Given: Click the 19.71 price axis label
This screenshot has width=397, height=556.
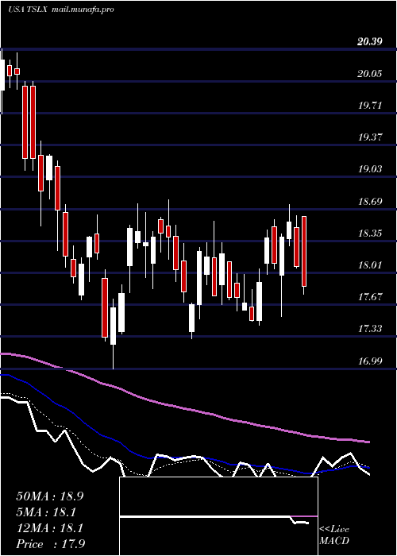Looking at the screenshot, I should coord(370,106).
